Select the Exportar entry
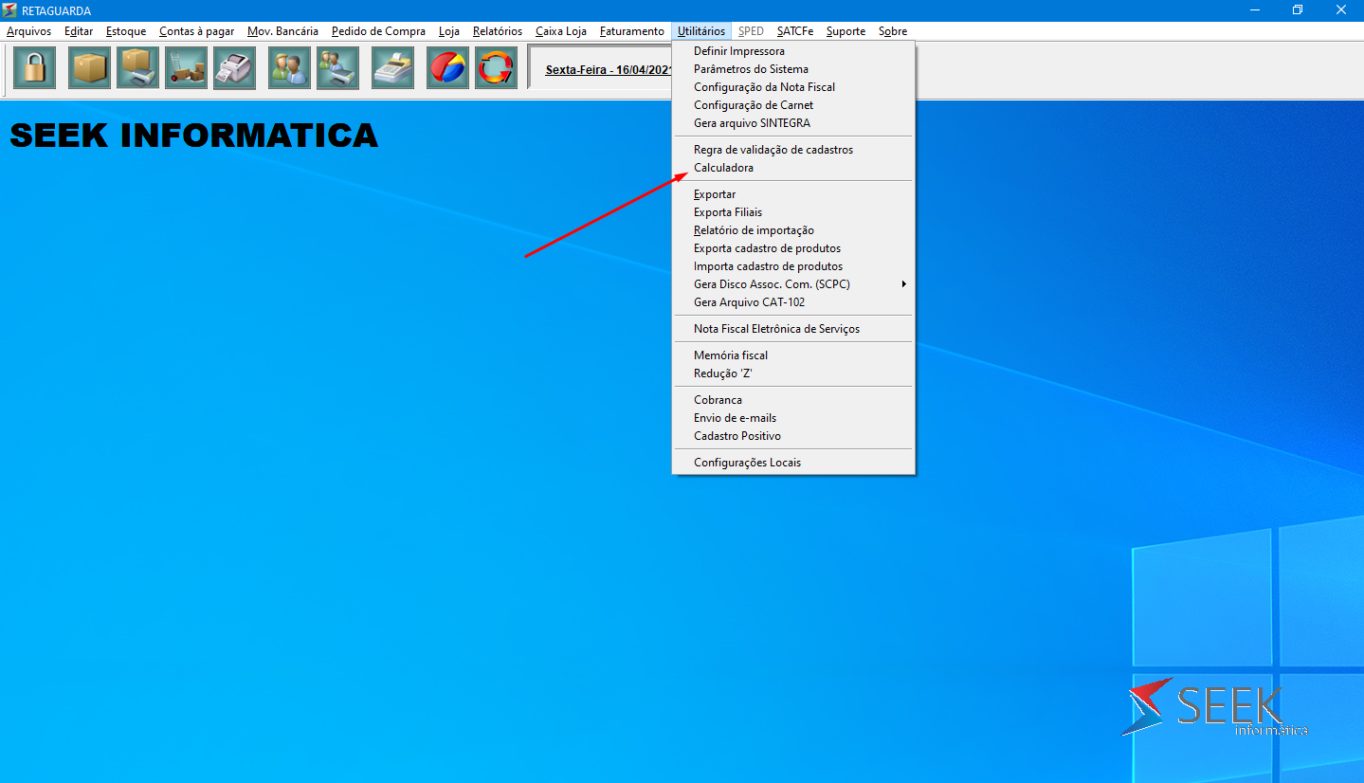Viewport: 1364px width, 783px height. [793, 194]
